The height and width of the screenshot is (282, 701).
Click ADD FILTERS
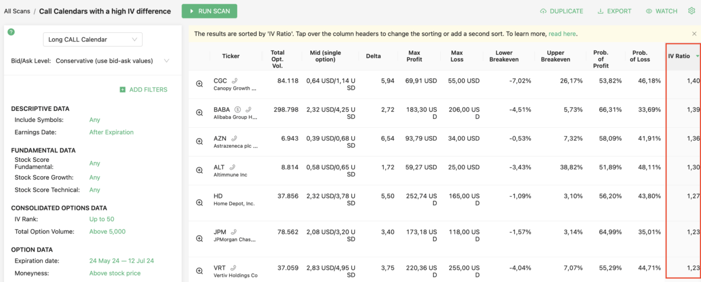tap(143, 90)
